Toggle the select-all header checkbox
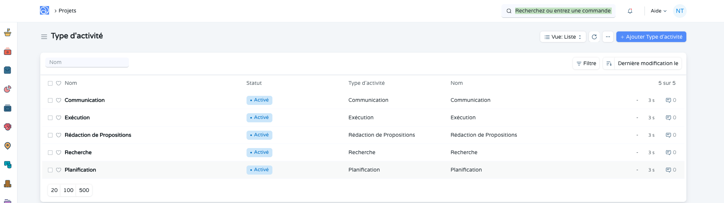724x203 pixels. 50,83
